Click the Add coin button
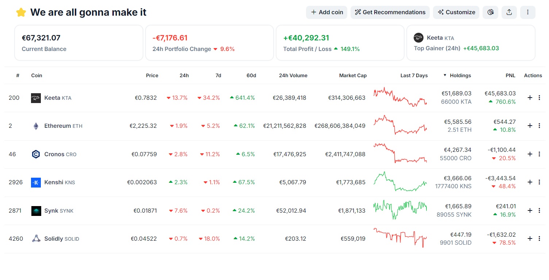Screen dimensions: 549x280 coord(326,12)
